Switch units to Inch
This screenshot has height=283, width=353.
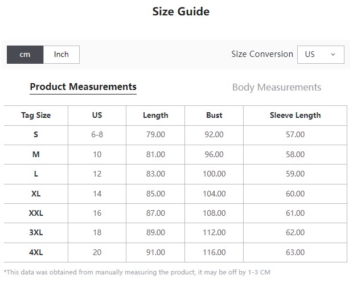(61, 55)
